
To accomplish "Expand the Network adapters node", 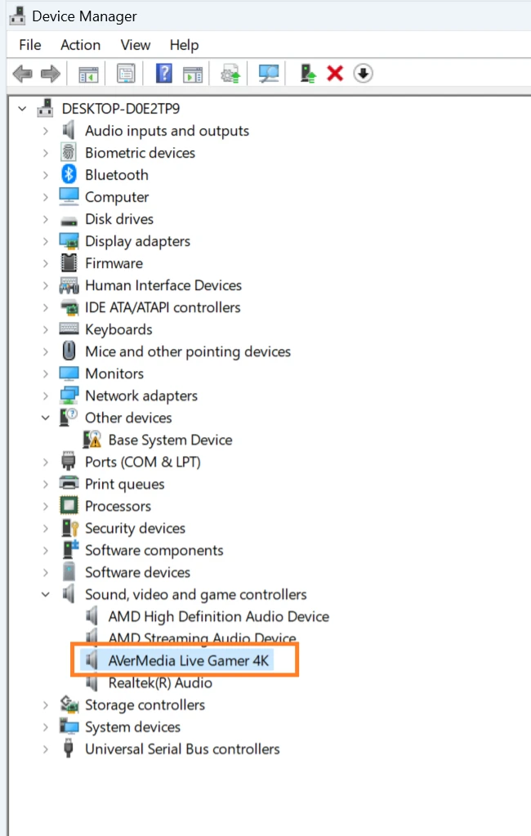I will point(46,396).
